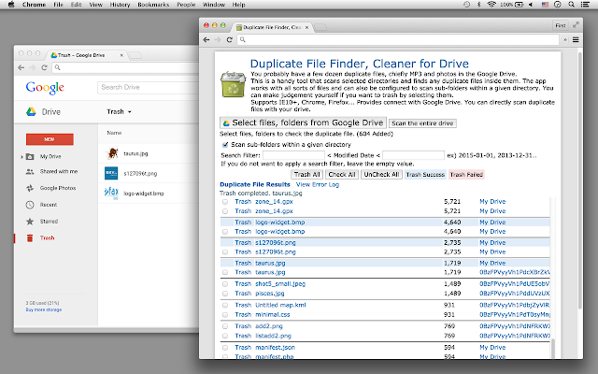Image resolution: width=598 pixels, height=374 pixels.
Task: Click the Wi-Fi status icon
Action: pos(491,5)
